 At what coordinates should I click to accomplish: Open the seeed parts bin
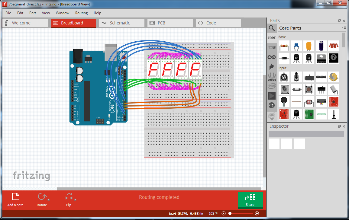272,76
